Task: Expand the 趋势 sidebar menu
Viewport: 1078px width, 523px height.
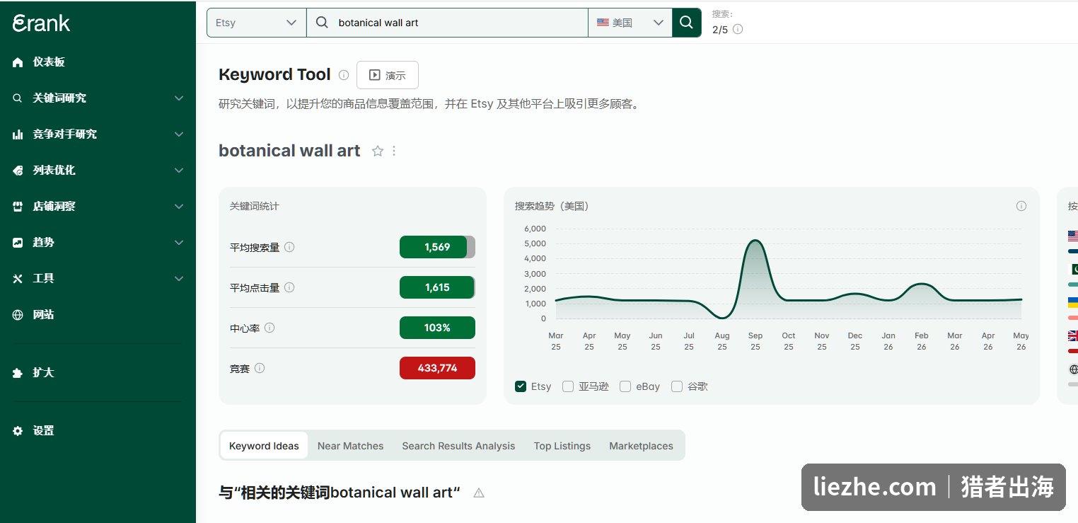Action: click(179, 243)
